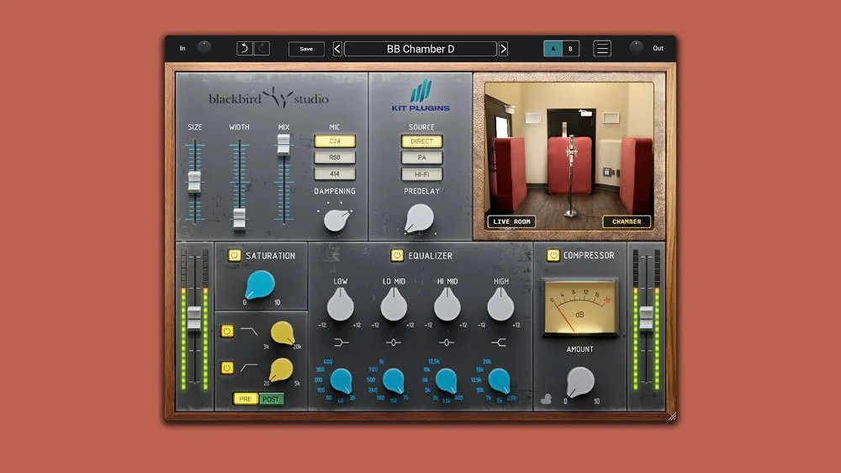Viewport: 841px width, 473px height.
Task: Select the R88 mic option
Action: [335, 157]
